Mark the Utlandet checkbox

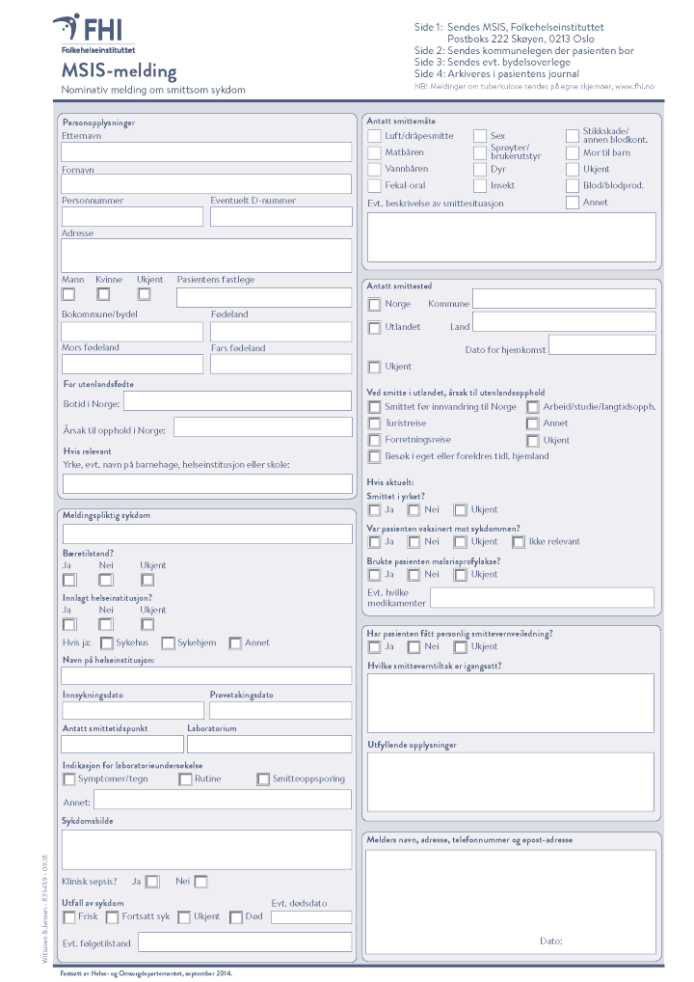[374, 328]
